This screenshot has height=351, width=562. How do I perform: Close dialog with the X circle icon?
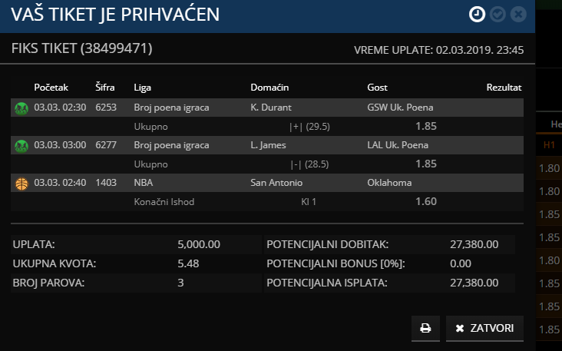(518, 15)
